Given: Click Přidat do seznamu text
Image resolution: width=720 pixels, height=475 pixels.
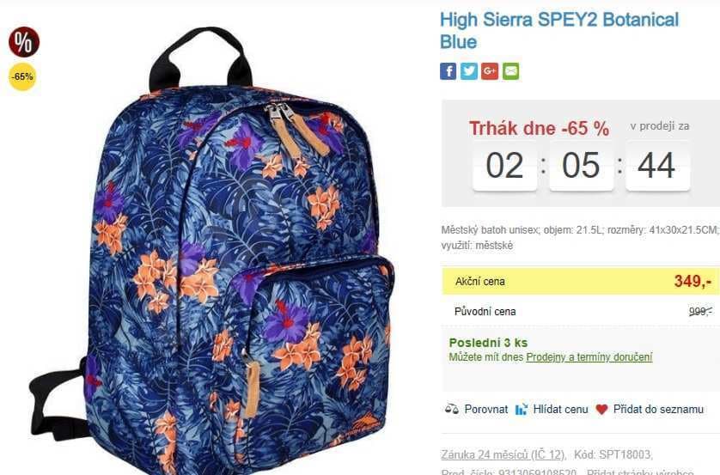Looking at the screenshot, I should point(658,409).
